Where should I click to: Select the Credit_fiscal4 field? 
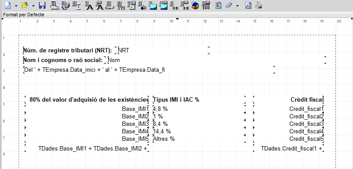288,131
